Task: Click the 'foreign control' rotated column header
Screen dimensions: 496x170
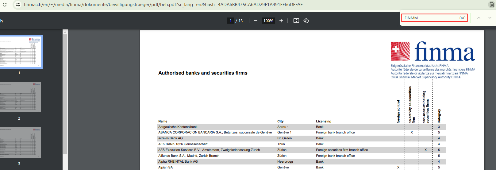Action: tap(398, 112)
